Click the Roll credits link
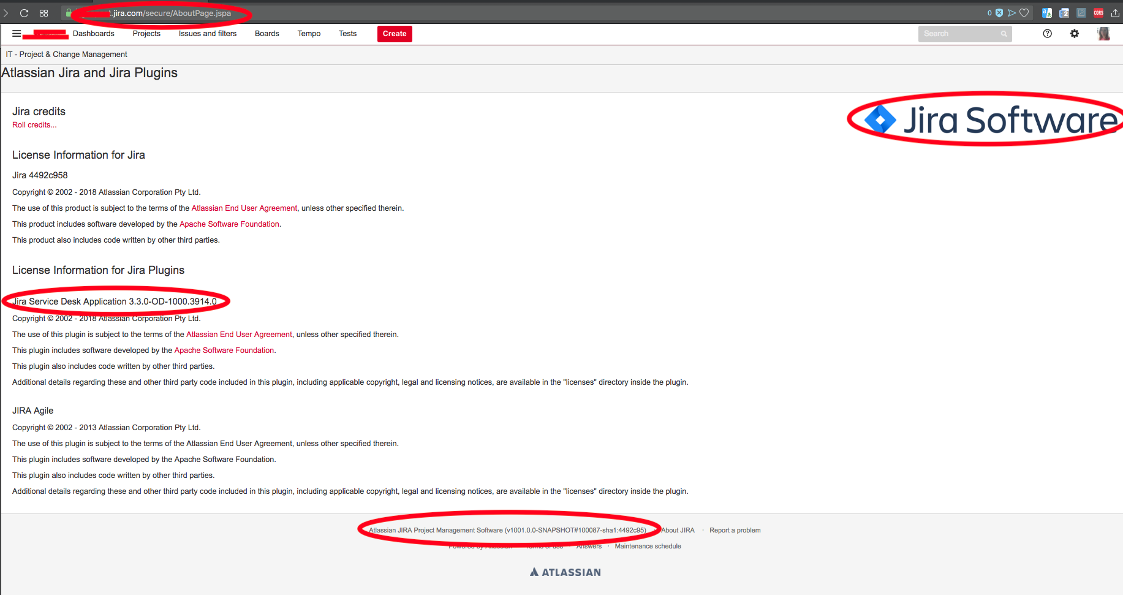The height and width of the screenshot is (595, 1123). coord(34,125)
